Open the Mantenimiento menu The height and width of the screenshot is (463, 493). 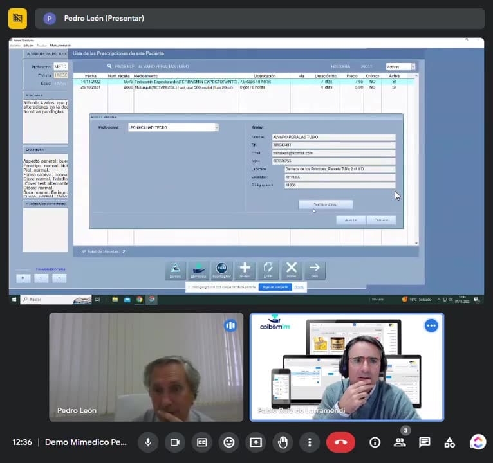click(x=60, y=46)
